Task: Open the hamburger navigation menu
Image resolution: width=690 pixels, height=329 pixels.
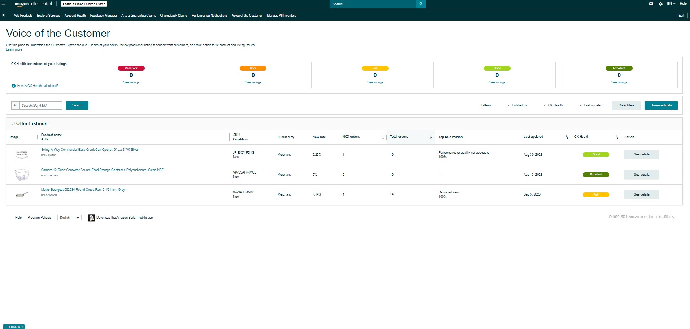Action: coord(3,4)
